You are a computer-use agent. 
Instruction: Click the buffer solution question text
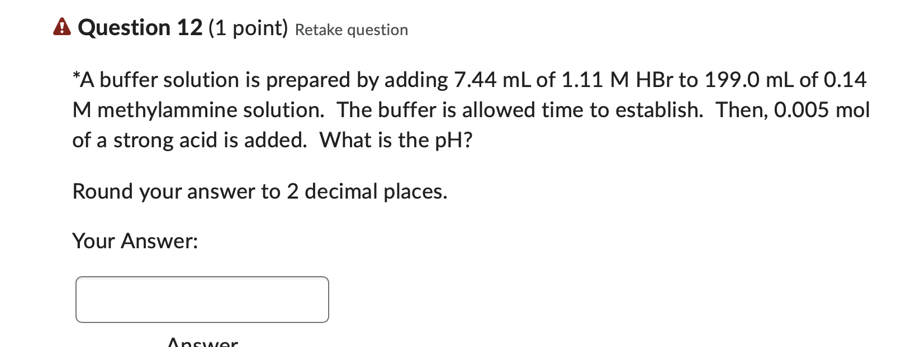[470, 109]
